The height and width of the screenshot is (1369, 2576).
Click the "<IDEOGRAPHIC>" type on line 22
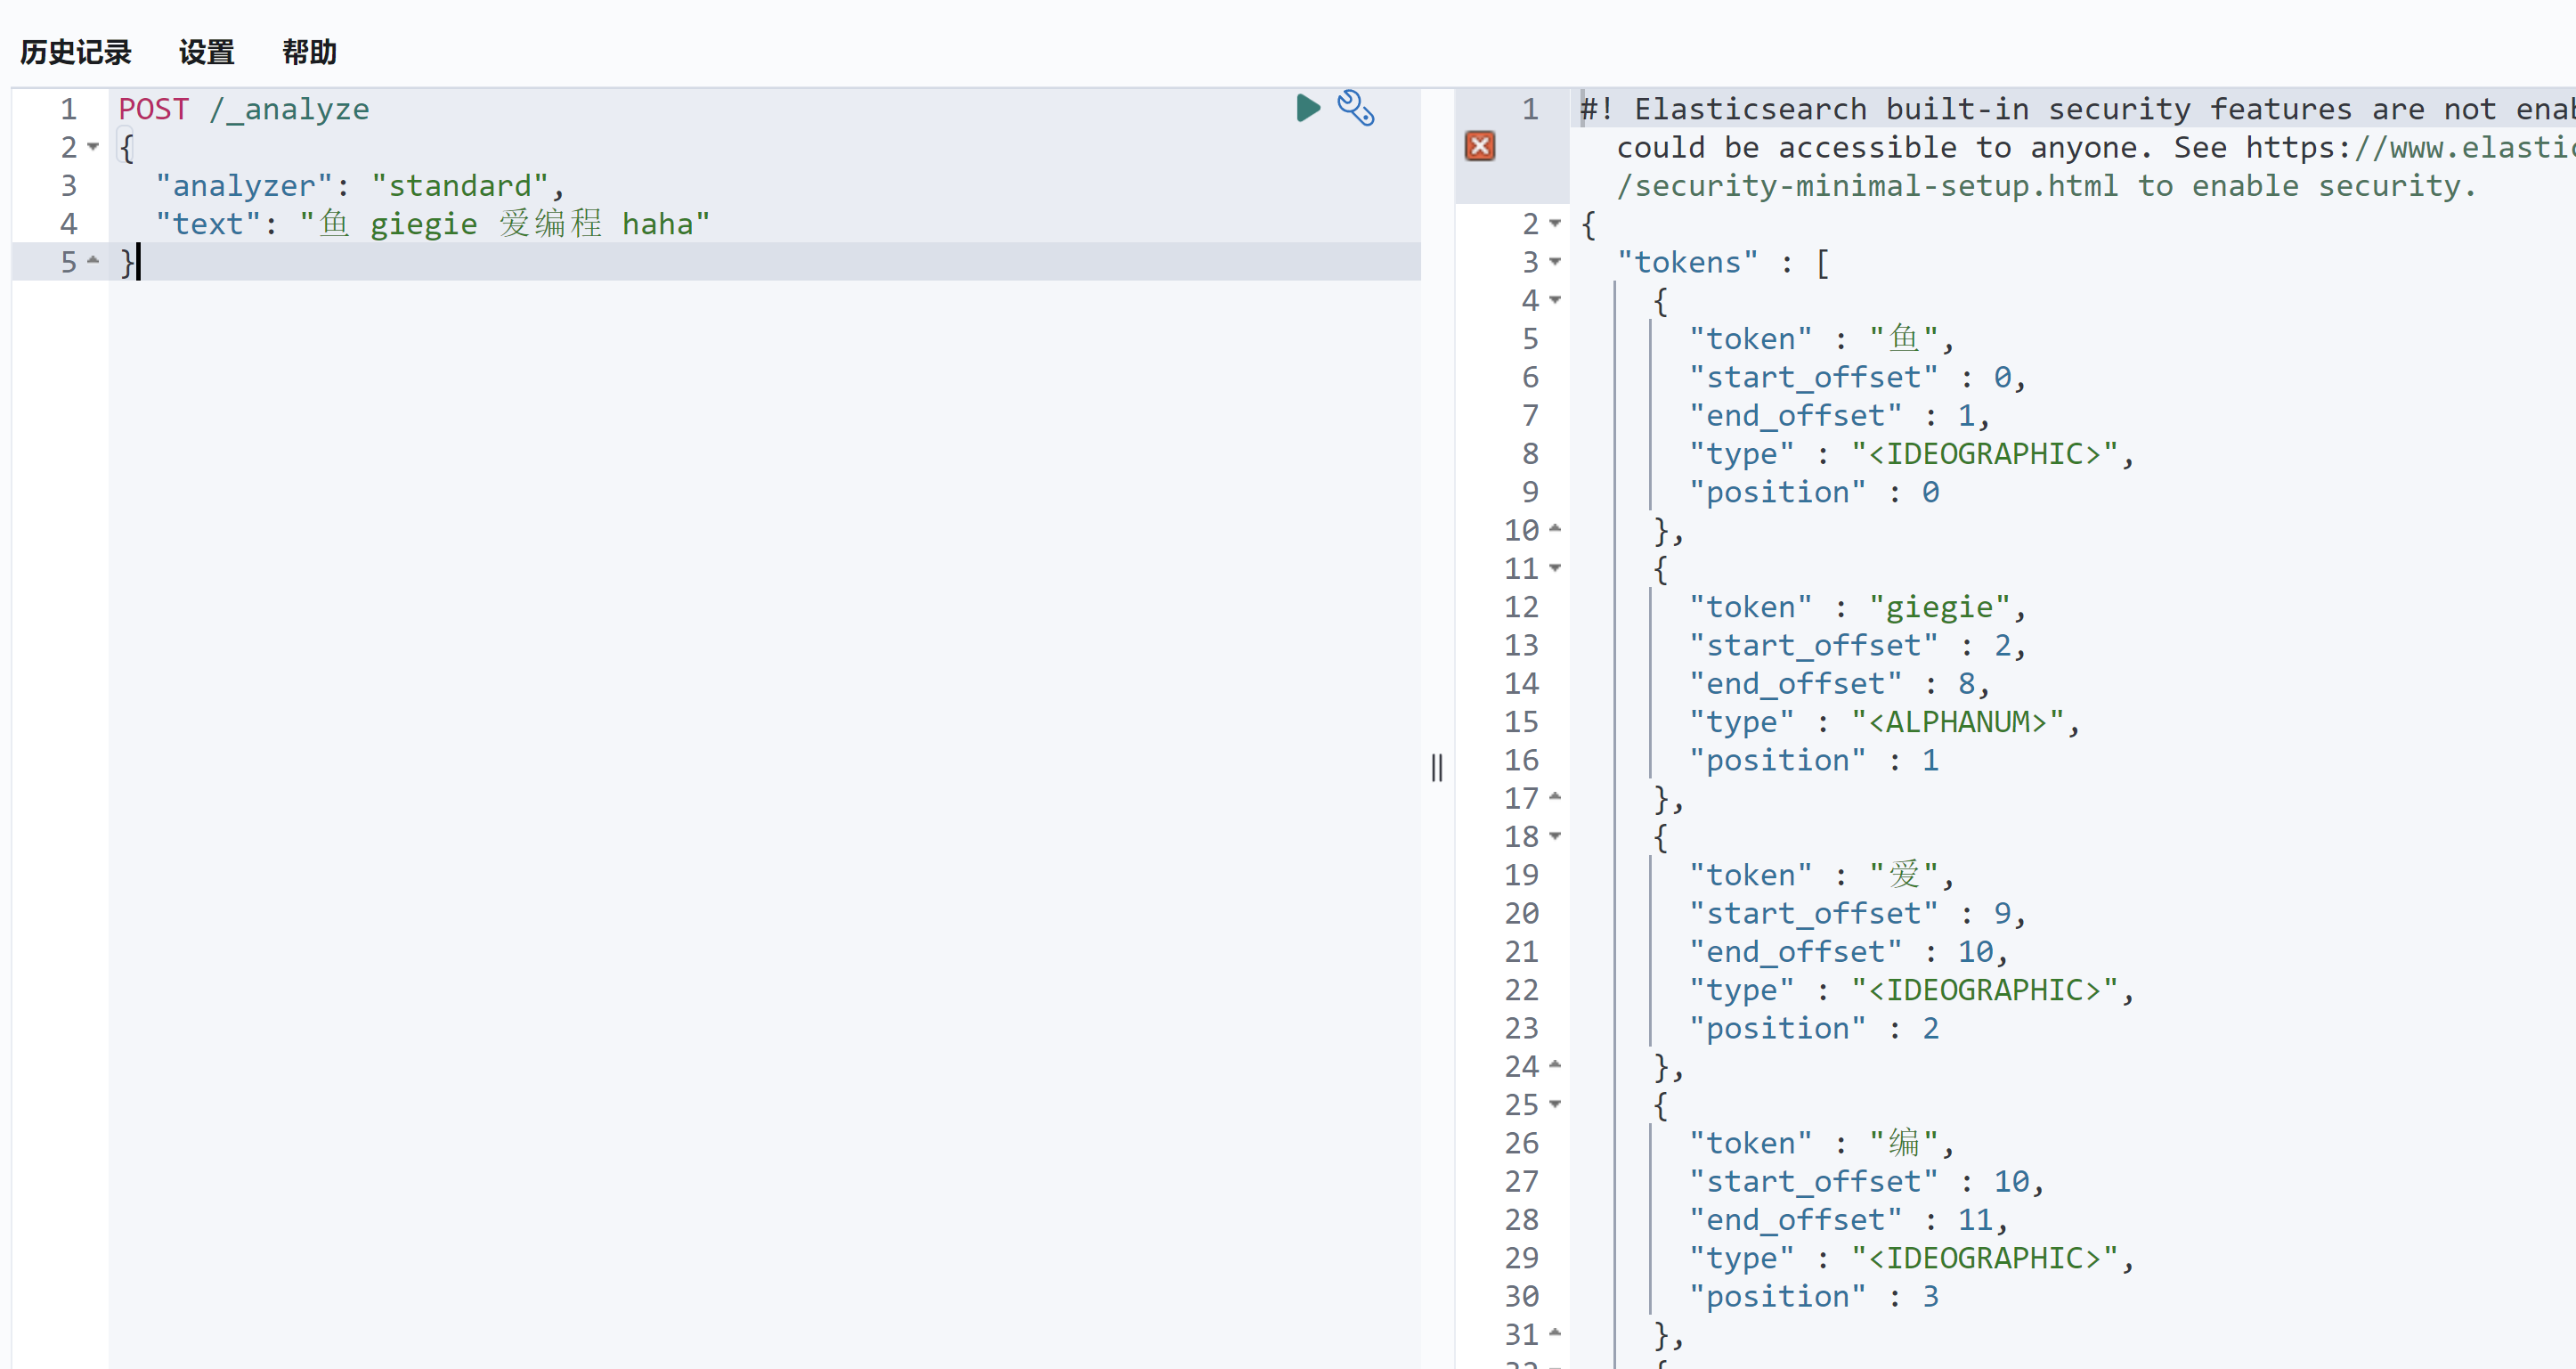click(x=1985, y=990)
